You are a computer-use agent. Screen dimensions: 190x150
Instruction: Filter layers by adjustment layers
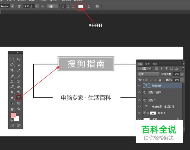pos(161,69)
